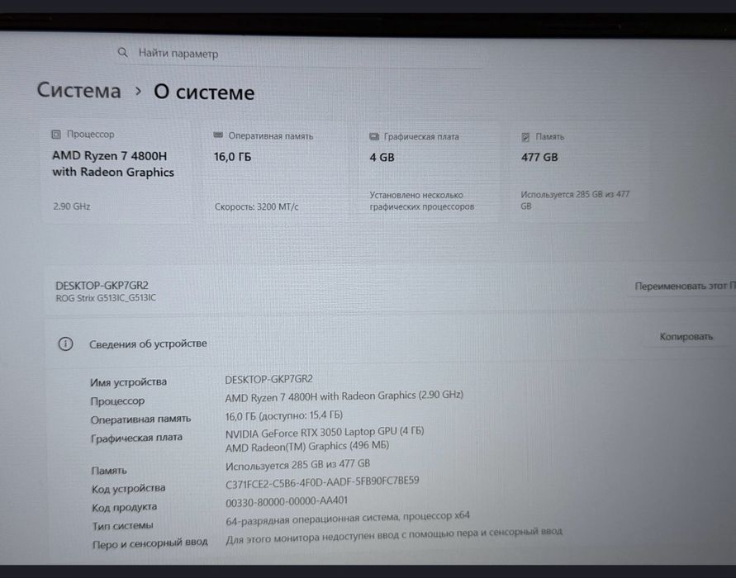The image size is (736, 578).
Task: Click the info icon beside 'Сведения об устройстве'
Action: pos(66,343)
